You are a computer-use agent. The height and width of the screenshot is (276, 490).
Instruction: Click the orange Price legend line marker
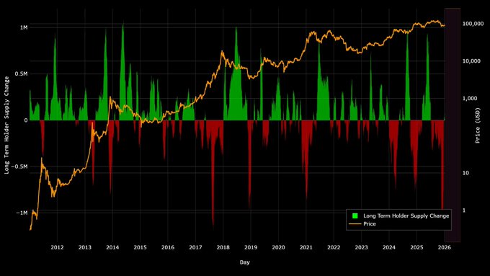point(355,224)
